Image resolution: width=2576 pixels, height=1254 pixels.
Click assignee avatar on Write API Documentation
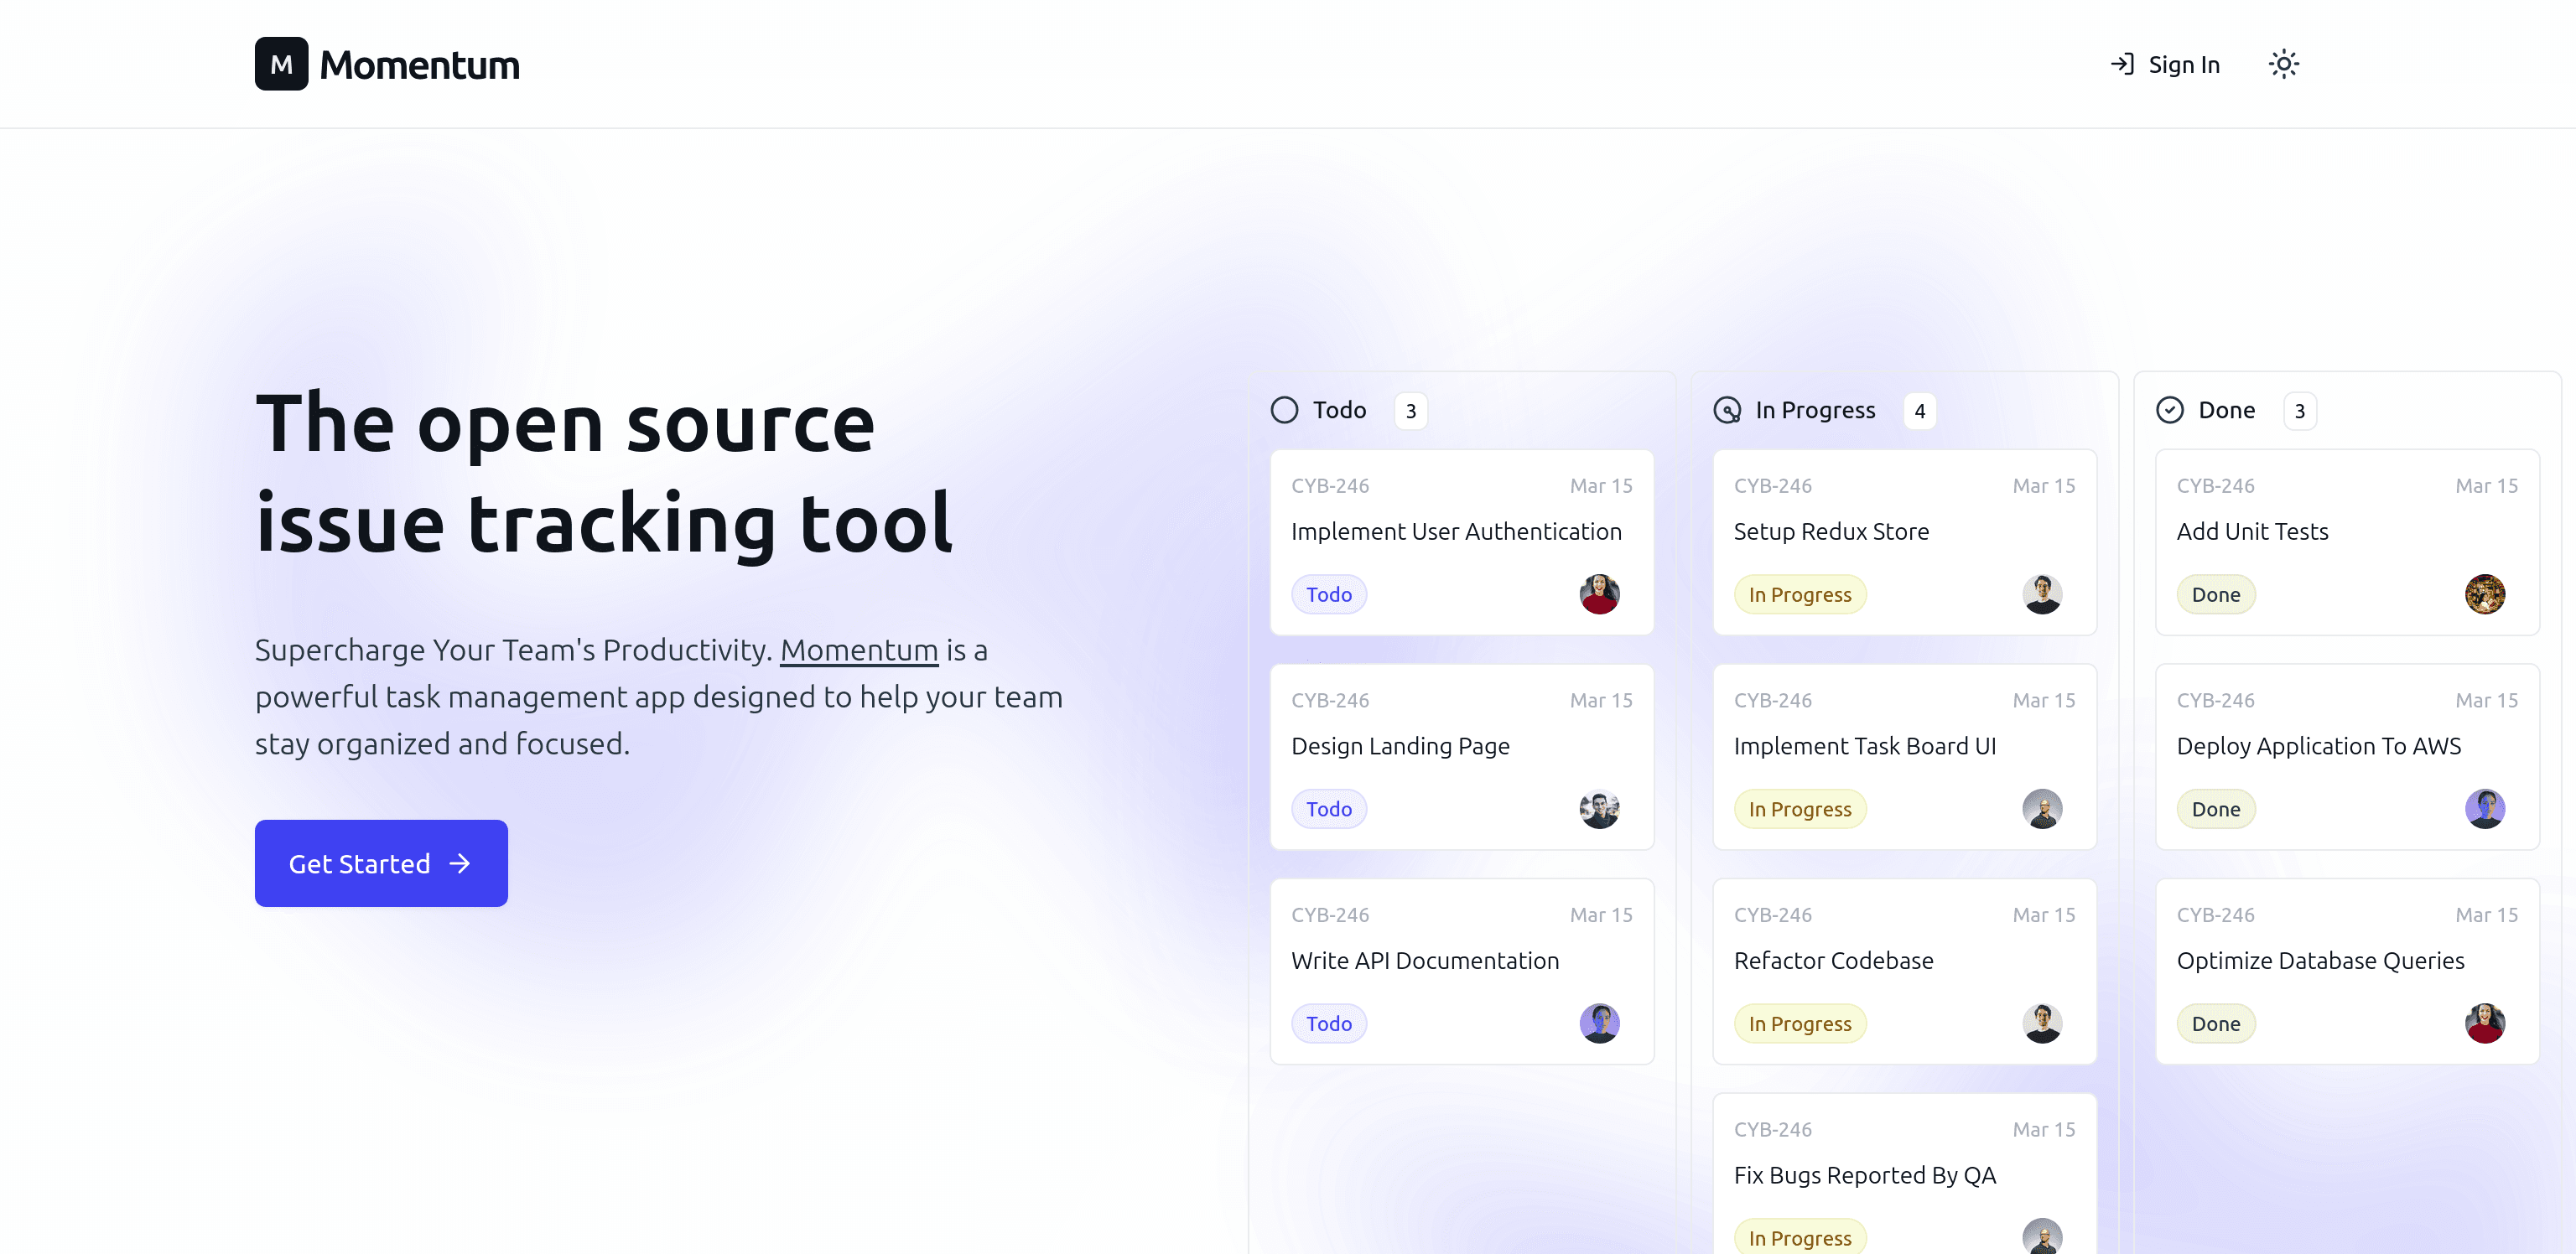coord(1600,1023)
